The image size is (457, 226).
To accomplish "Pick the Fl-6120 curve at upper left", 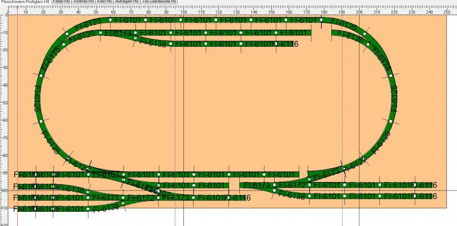I will [x=82, y=37].
